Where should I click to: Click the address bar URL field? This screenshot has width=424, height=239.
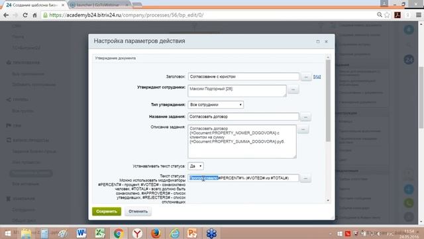pos(208,15)
